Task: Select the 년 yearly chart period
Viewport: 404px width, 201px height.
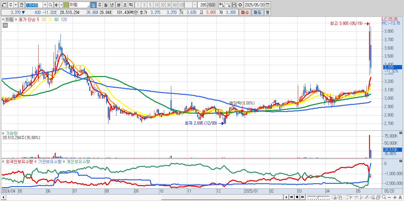Action: 112,5
